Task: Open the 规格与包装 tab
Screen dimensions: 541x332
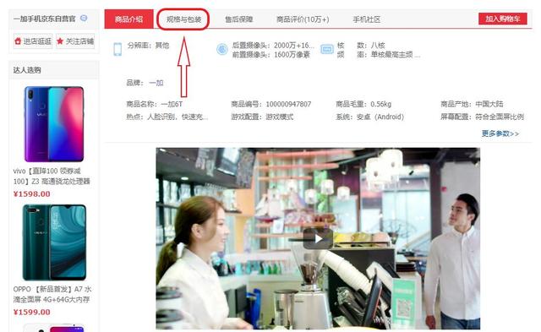Action: pos(183,19)
